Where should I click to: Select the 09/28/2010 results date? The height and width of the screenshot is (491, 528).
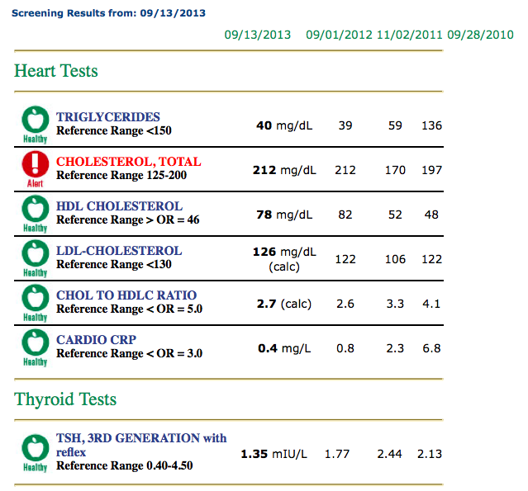(481, 35)
